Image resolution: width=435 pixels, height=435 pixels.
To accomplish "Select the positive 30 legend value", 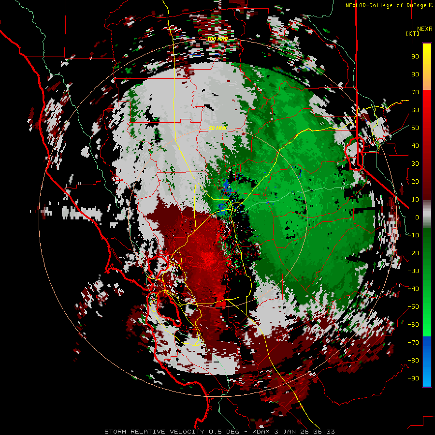I will pyautogui.click(x=415, y=164).
